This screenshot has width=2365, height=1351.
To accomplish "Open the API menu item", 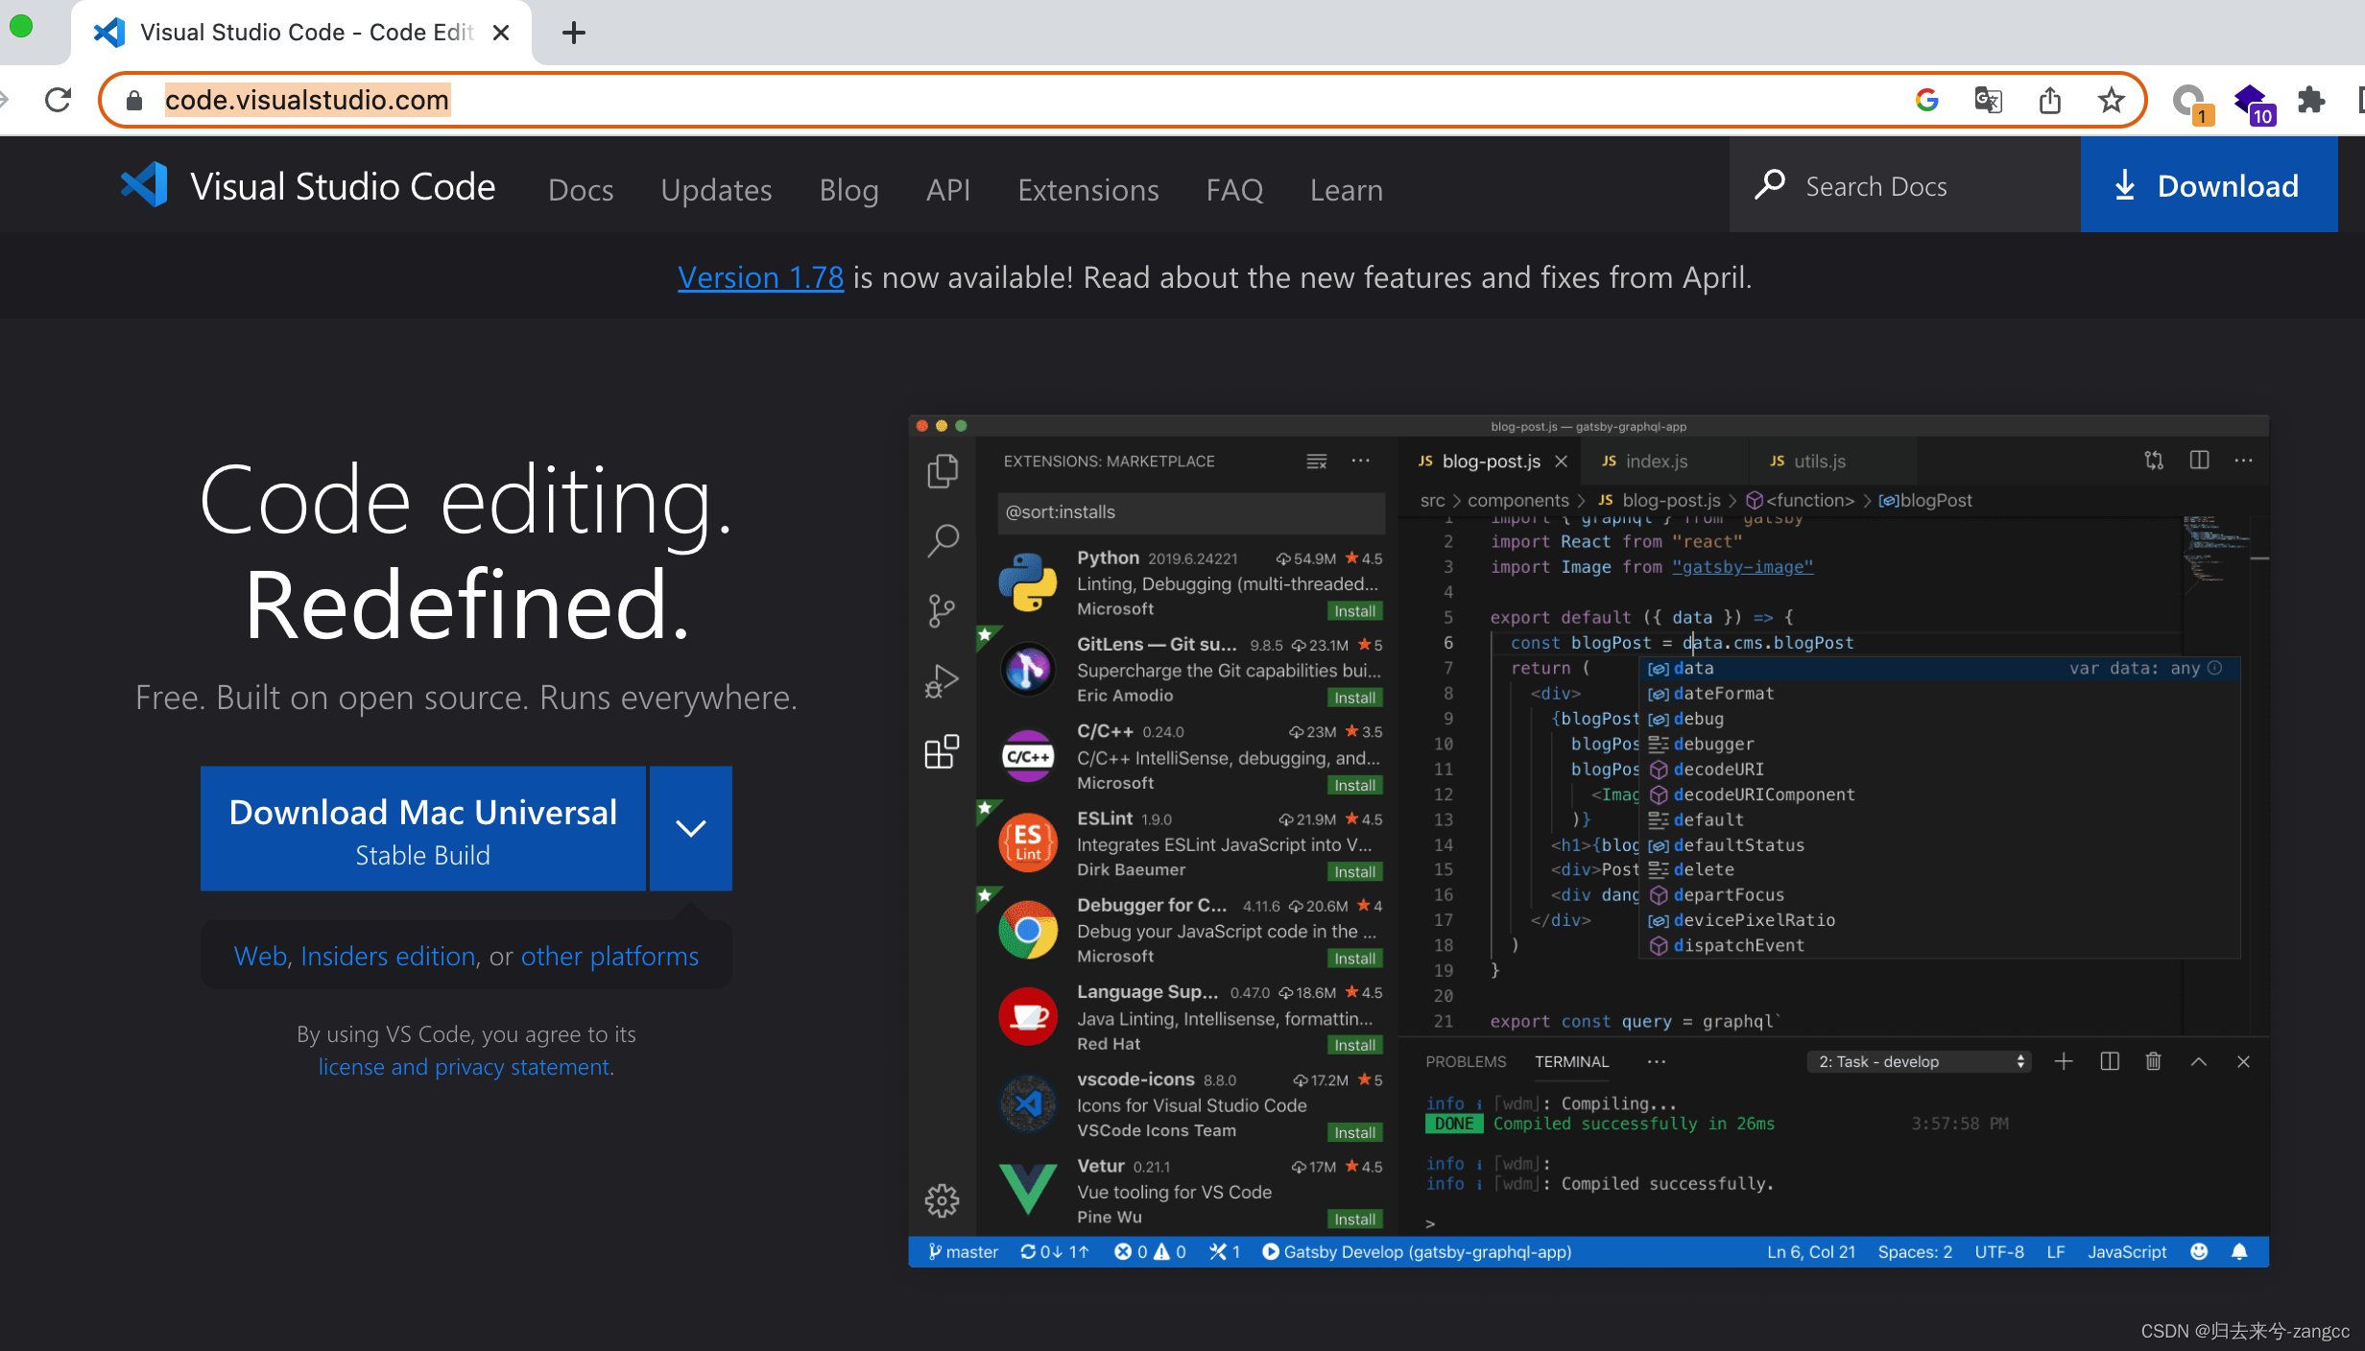I will [x=948, y=189].
